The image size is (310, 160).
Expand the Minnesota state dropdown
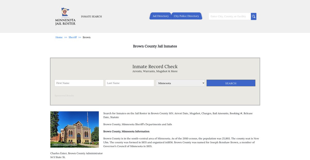[180, 83]
